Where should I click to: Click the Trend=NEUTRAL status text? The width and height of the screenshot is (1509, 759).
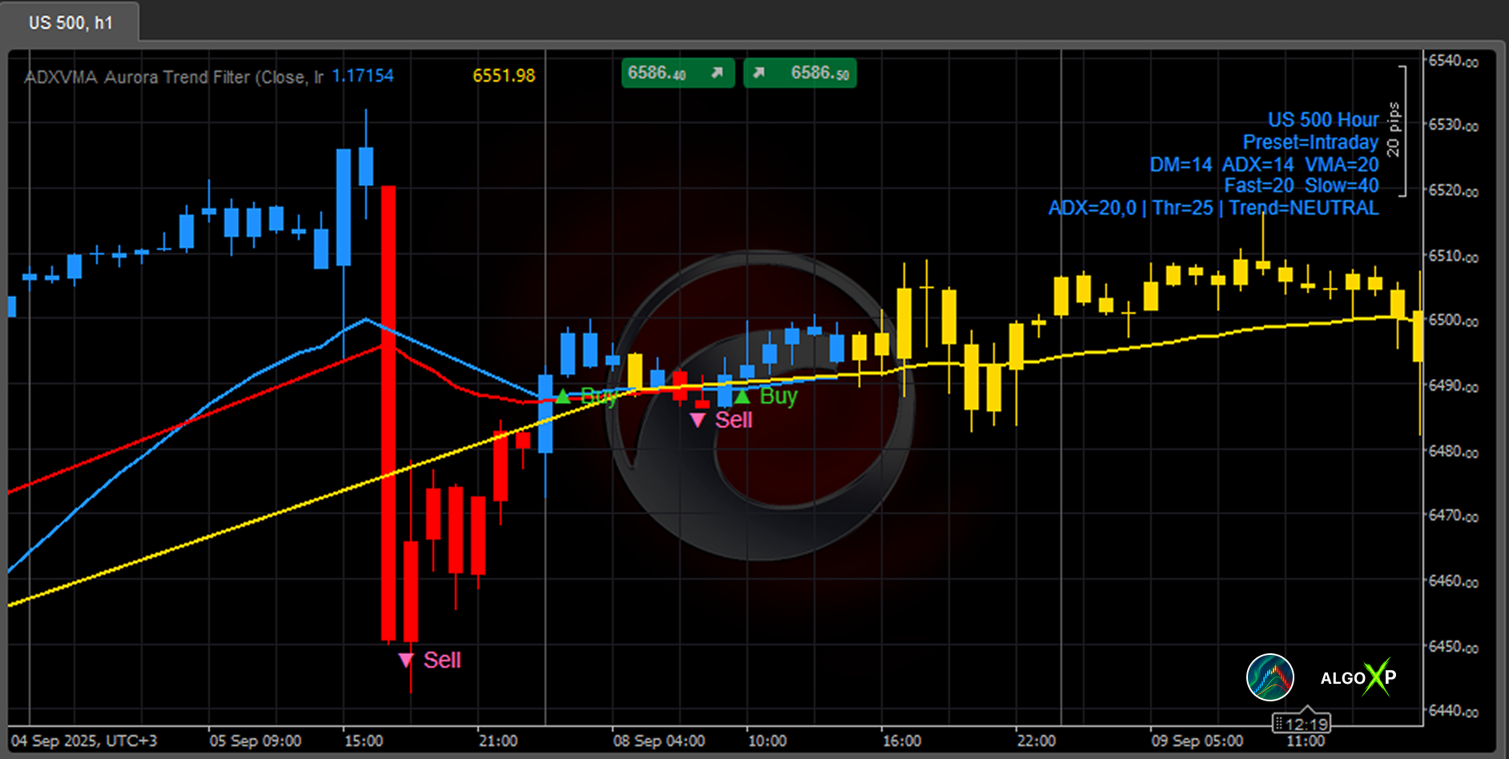pos(1303,208)
